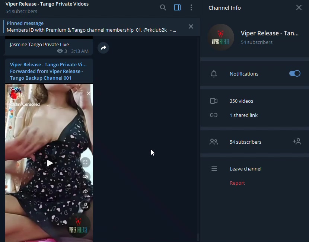This screenshot has width=309, height=242.
Task: Open the 350 videos media list
Action: pyautogui.click(x=241, y=101)
